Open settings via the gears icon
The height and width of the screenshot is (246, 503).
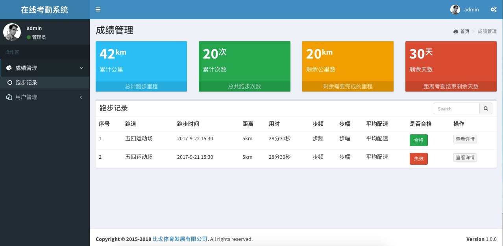coord(493,9)
